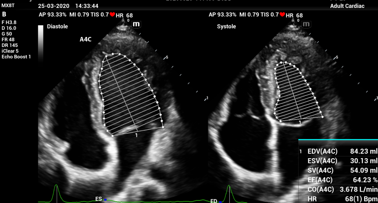Click the blue ED marker on ECG trace
The image size is (378, 203).
point(220,201)
